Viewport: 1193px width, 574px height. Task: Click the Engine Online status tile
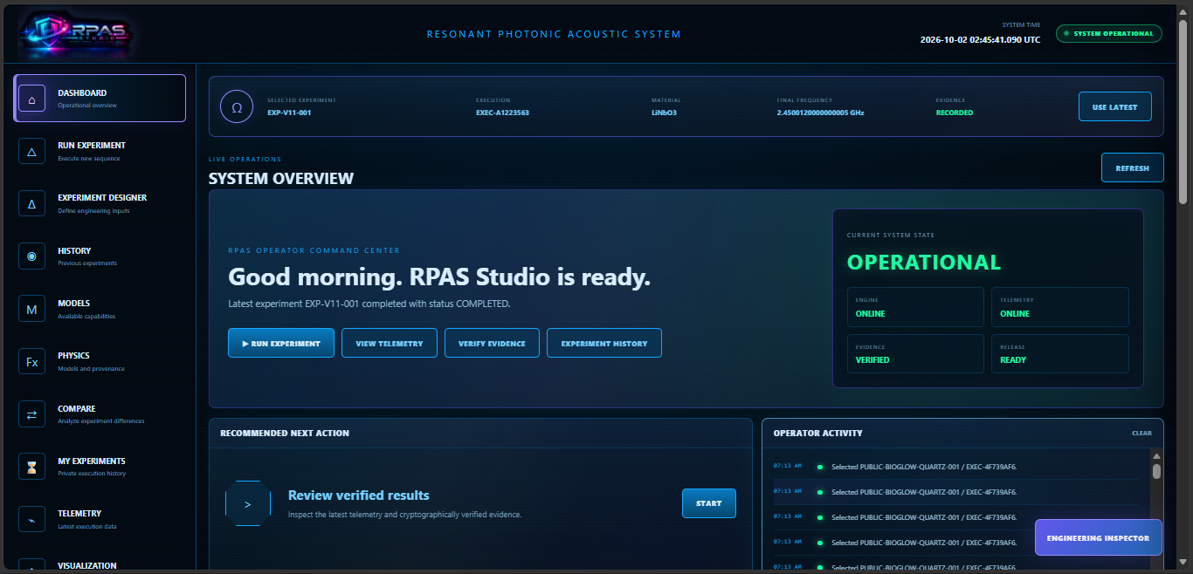coord(915,307)
